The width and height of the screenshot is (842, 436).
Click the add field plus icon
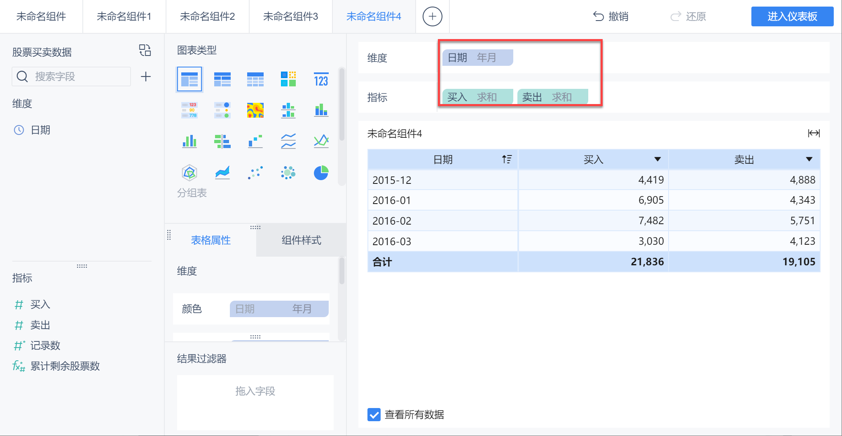[146, 77]
